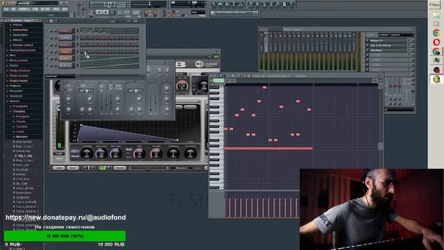Click the question-mark help icon in top toolbar
444x250 pixels.
click(x=291, y=4)
